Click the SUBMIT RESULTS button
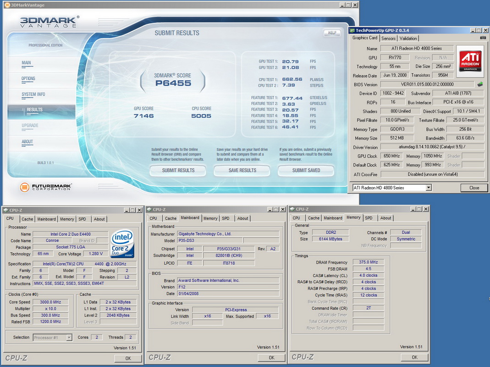 178,170
